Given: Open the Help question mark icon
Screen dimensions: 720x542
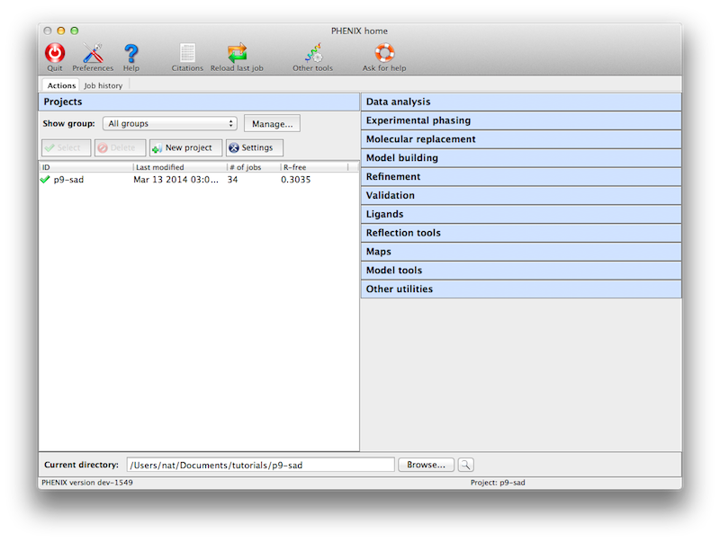Looking at the screenshot, I should [131, 53].
